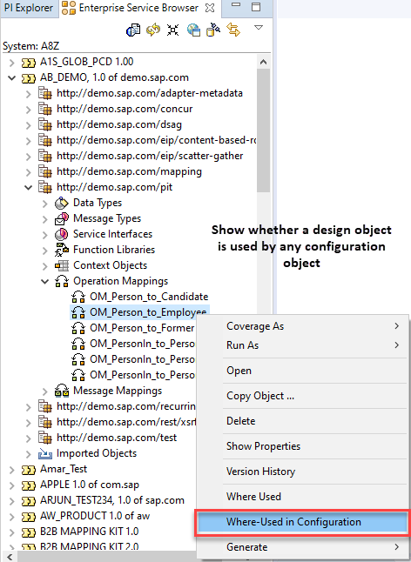This screenshot has height=562, width=411.
Task: Click the AW_PRODUCT 1.0 component icon
Action: click(29, 516)
